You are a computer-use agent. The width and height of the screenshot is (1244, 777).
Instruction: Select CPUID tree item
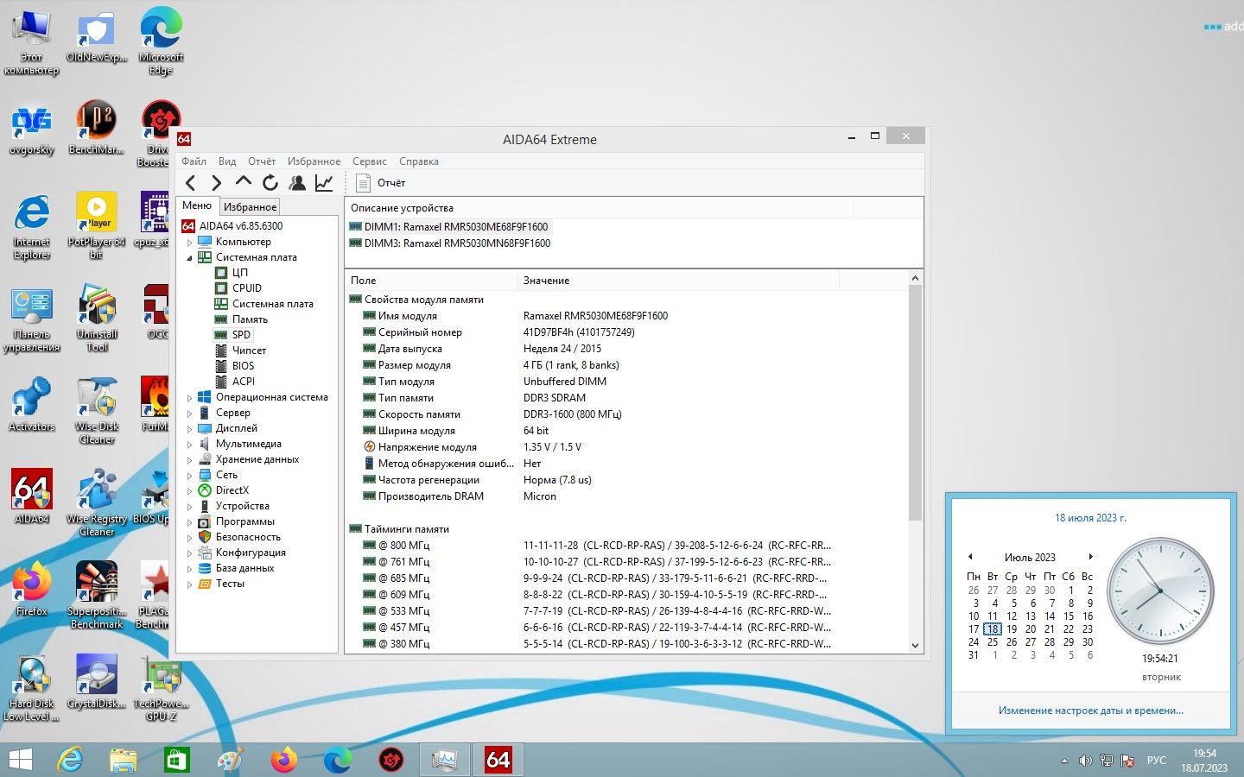(246, 288)
